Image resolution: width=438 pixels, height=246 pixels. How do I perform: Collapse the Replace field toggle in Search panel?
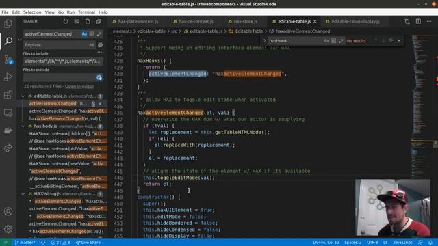click(20, 40)
